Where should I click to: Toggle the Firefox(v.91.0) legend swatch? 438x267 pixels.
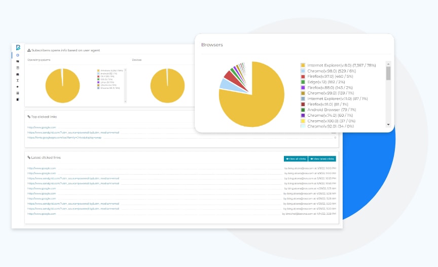pyautogui.click(x=303, y=104)
